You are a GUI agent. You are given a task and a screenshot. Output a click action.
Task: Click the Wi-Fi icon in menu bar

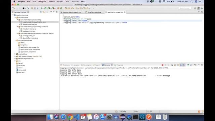coord(164,1)
